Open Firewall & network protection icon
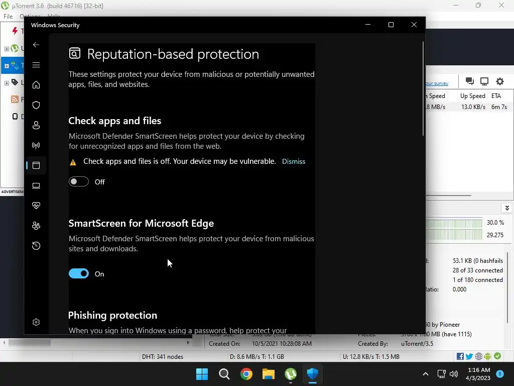This screenshot has height=386, width=514. (x=36, y=145)
